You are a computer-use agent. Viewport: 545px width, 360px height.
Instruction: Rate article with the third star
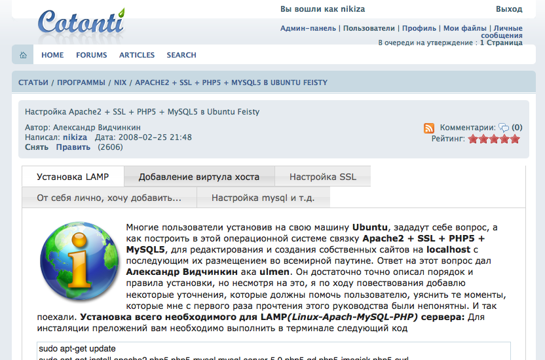point(494,139)
